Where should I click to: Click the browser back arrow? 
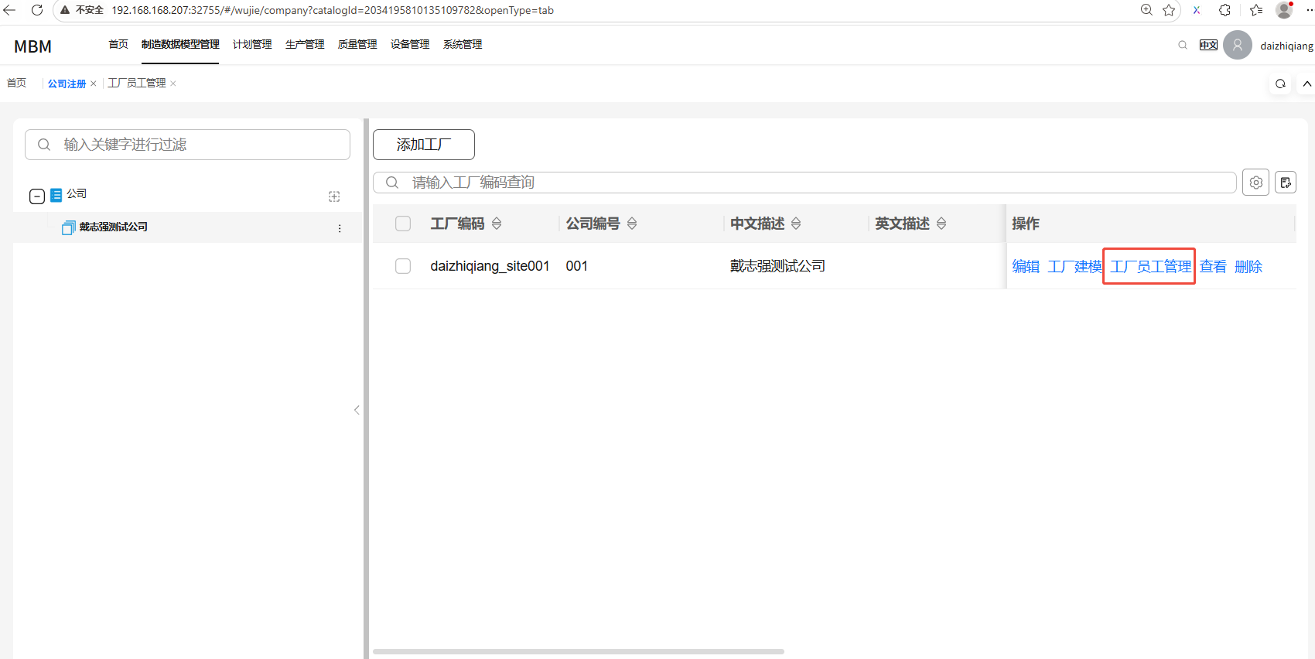click(x=9, y=10)
